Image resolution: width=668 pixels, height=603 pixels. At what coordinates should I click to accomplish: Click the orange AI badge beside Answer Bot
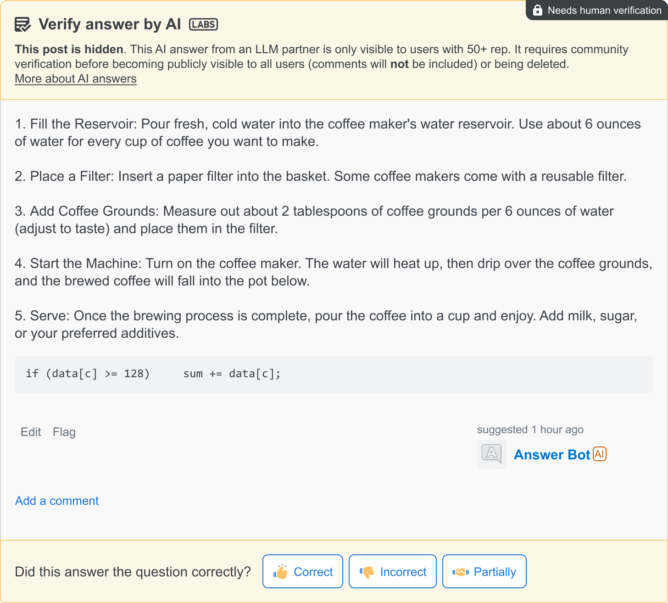(600, 454)
